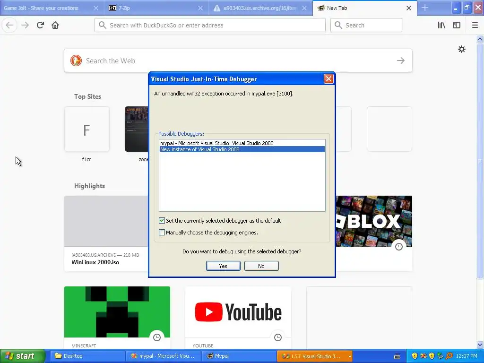Enable Manually choose the debugging engines
Screen dimensions: 484x363
[x=162, y=233]
